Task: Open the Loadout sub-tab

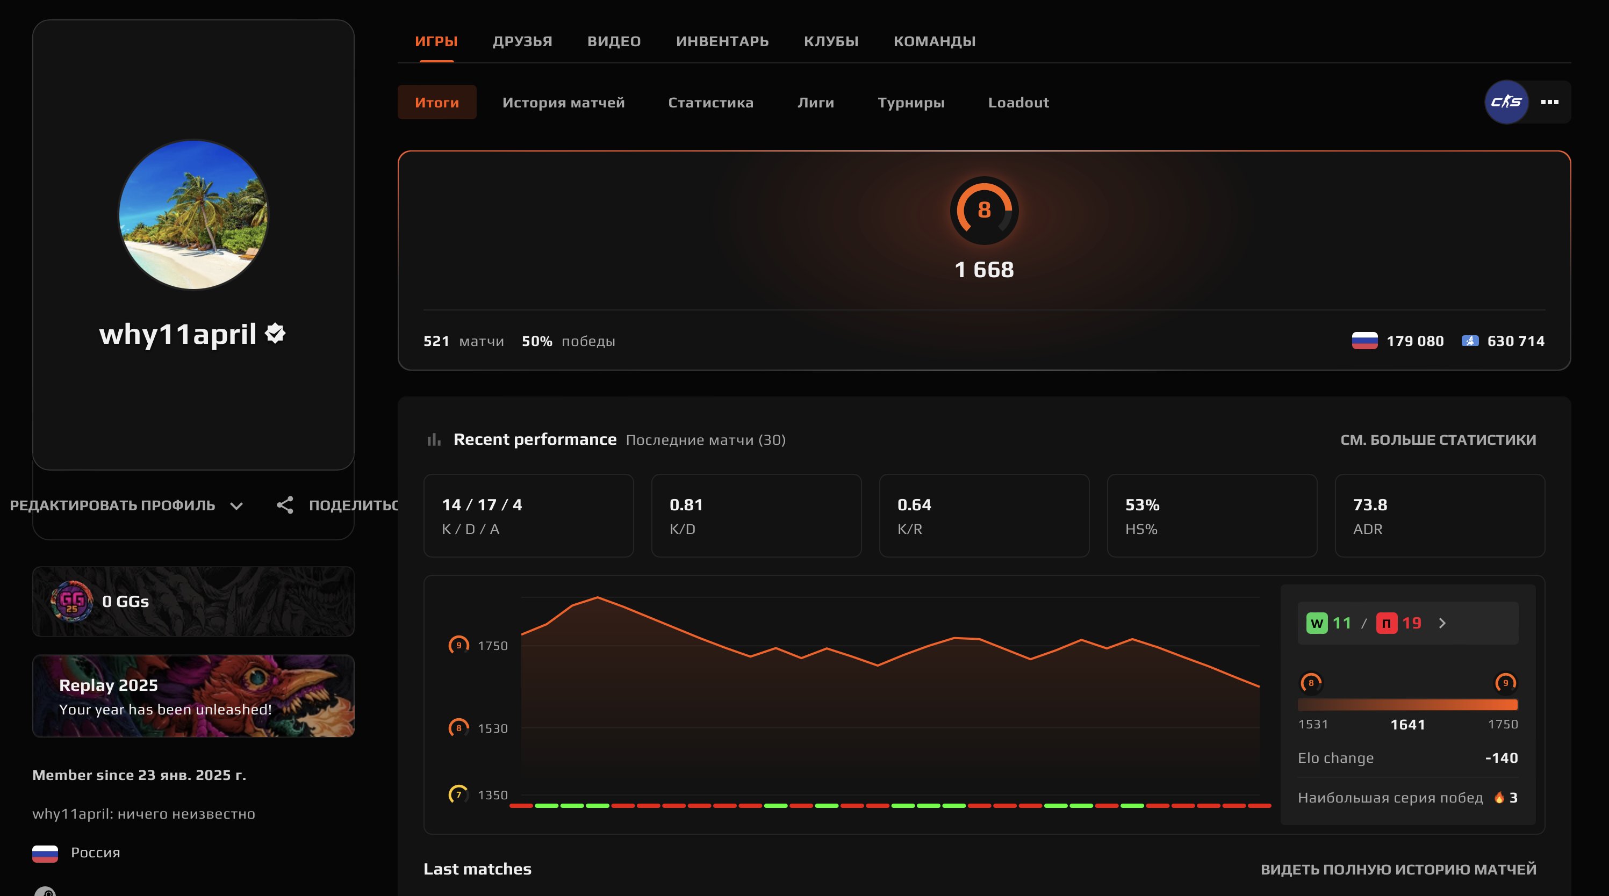Action: (1018, 103)
